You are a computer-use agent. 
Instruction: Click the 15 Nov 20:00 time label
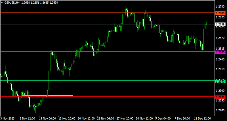point(67,118)
